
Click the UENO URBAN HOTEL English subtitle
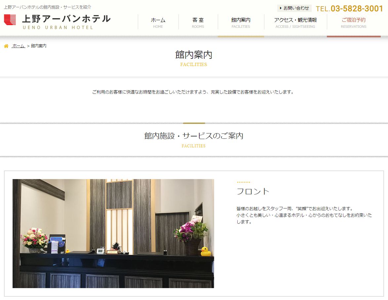tap(58, 27)
